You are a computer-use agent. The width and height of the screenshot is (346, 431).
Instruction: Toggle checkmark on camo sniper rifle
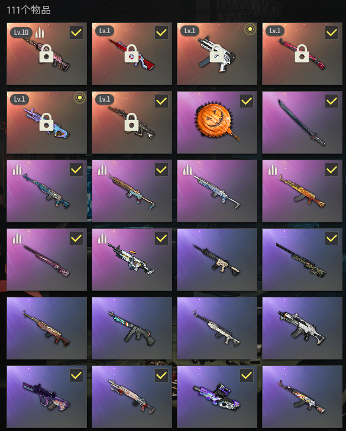pyautogui.click(x=332, y=238)
